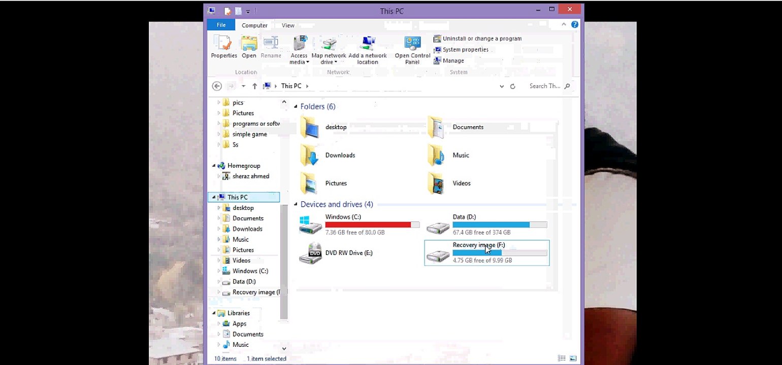The width and height of the screenshot is (782, 365).
Task: Collapse the Libraries tree node
Action: click(214, 313)
